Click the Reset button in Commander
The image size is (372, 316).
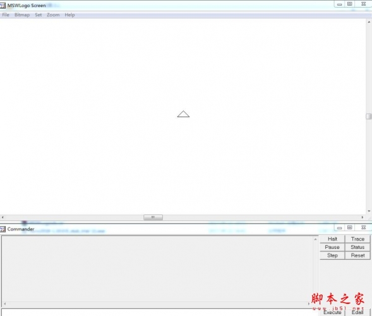click(357, 255)
